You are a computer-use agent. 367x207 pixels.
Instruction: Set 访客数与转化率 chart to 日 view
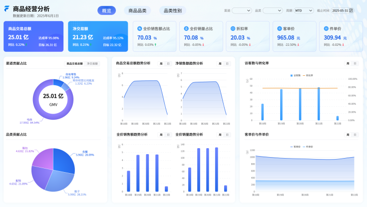pyautogui.click(x=355, y=64)
